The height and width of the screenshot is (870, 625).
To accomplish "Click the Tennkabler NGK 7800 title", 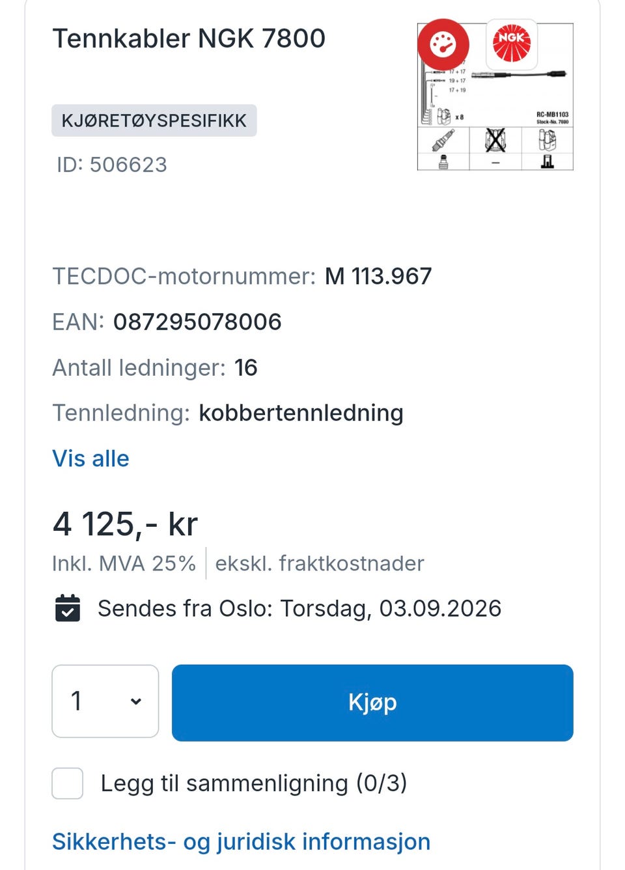I will [189, 38].
